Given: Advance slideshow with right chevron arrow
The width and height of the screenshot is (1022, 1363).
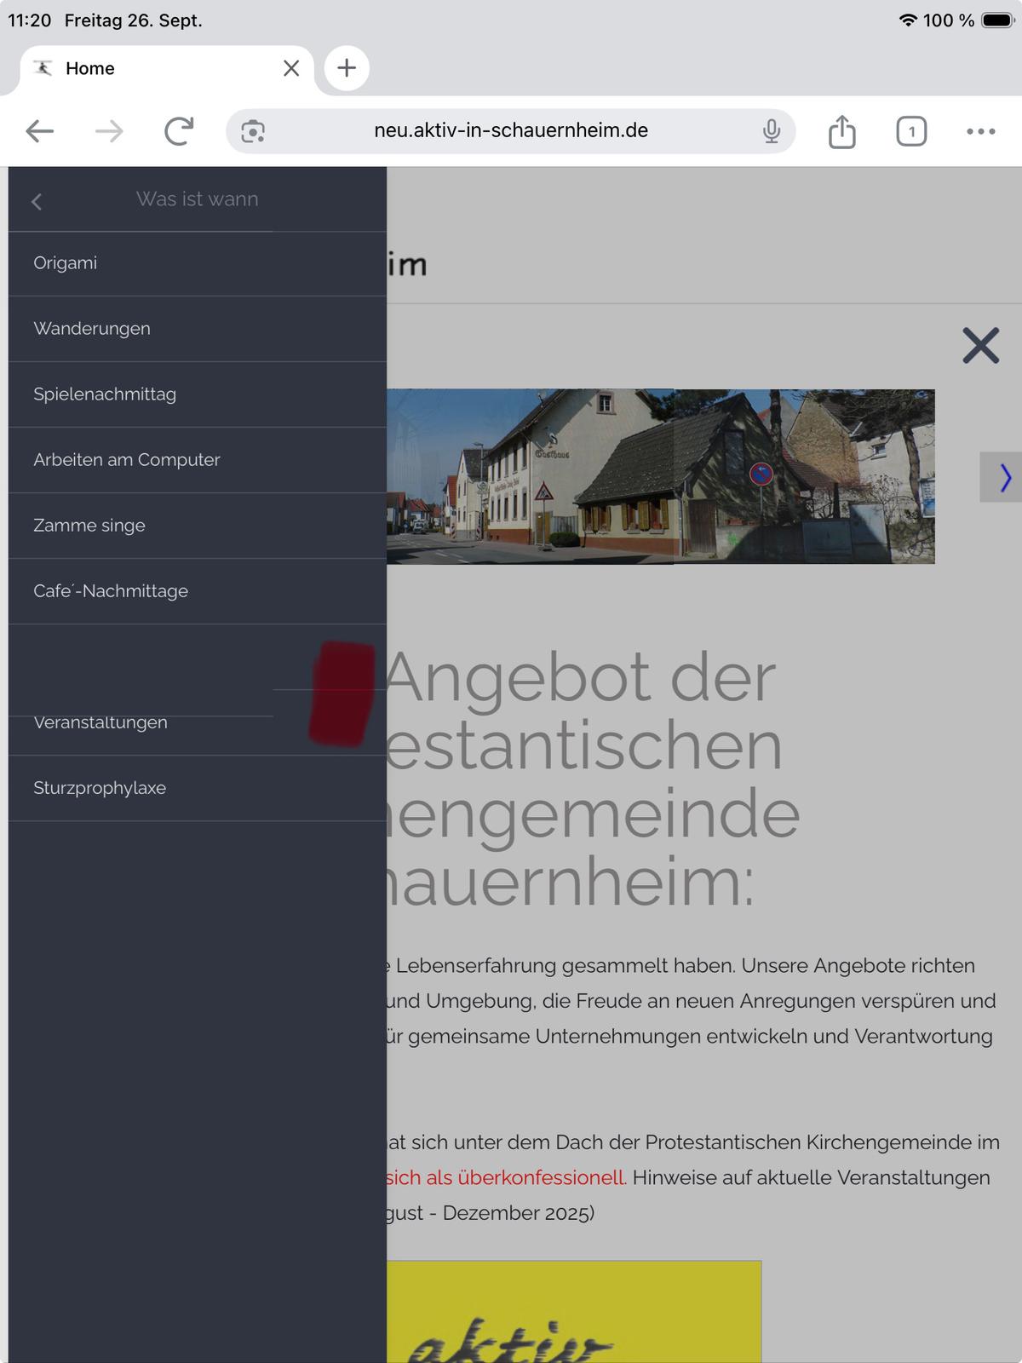Looking at the screenshot, I should (x=1004, y=478).
